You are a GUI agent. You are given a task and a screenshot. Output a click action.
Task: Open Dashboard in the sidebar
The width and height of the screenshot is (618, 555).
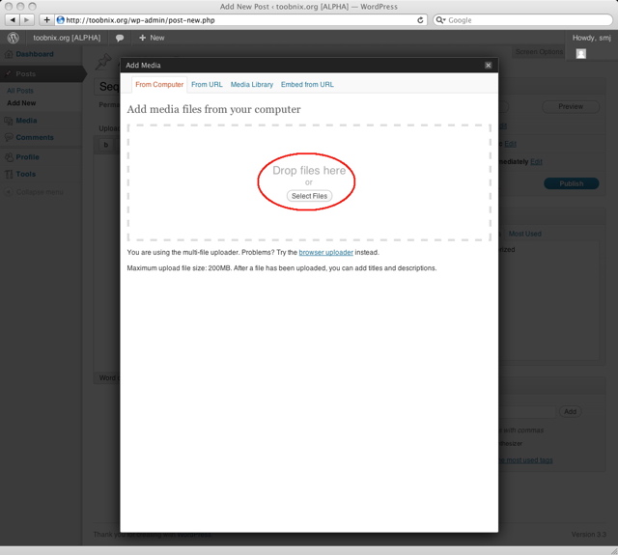click(x=35, y=54)
